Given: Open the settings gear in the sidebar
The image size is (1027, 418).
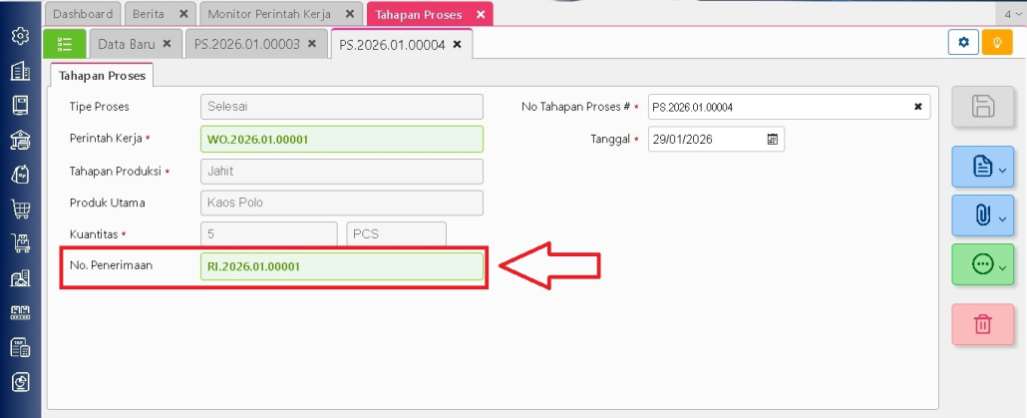Looking at the screenshot, I should (20, 37).
